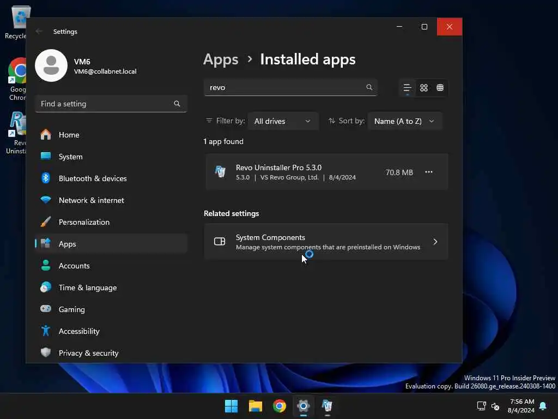This screenshot has height=419, width=558.
Task: Open Network & internet settings
Action: point(111,200)
